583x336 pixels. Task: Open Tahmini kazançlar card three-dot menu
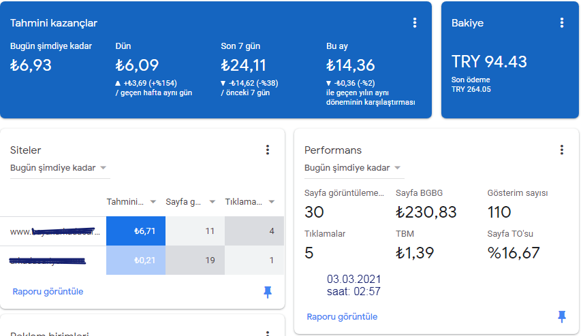click(x=415, y=23)
